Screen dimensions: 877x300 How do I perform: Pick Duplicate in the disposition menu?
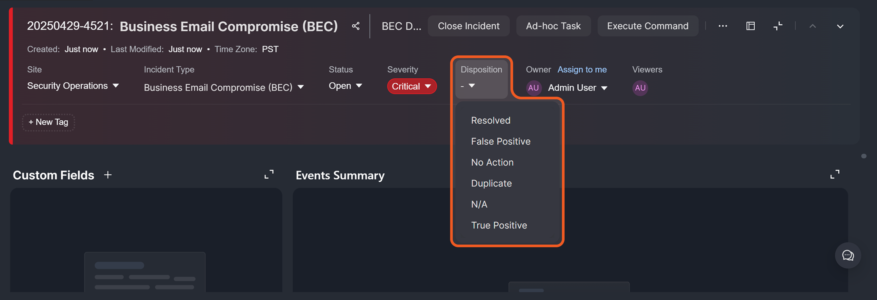[491, 184]
